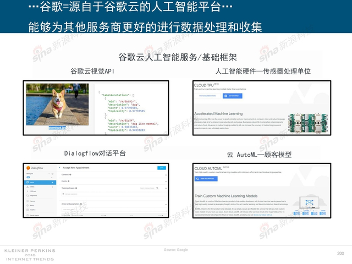
Task: Click the Add user expression field
Action: [114, 194]
